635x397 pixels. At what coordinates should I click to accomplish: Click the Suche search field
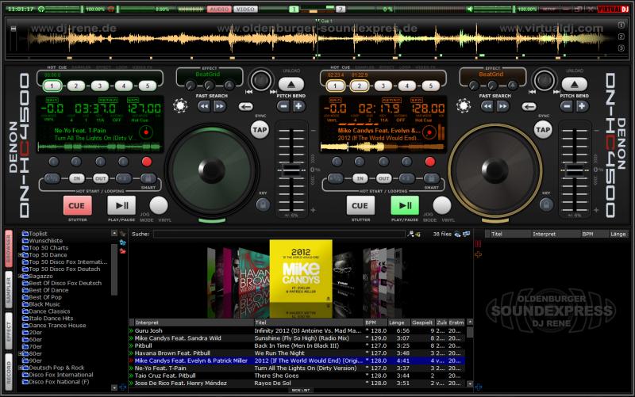click(x=279, y=234)
